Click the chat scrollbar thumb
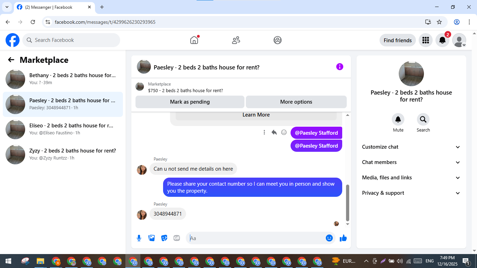 [347, 203]
